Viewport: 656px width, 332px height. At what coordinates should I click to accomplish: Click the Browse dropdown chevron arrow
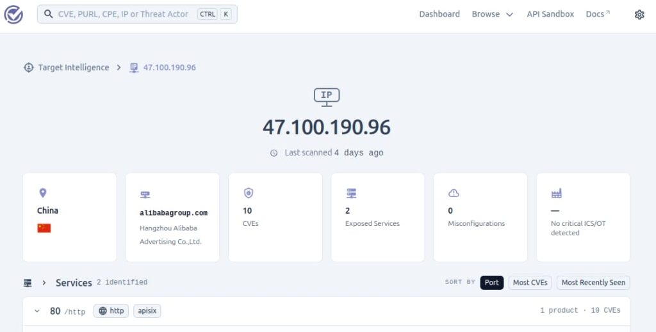tap(509, 15)
